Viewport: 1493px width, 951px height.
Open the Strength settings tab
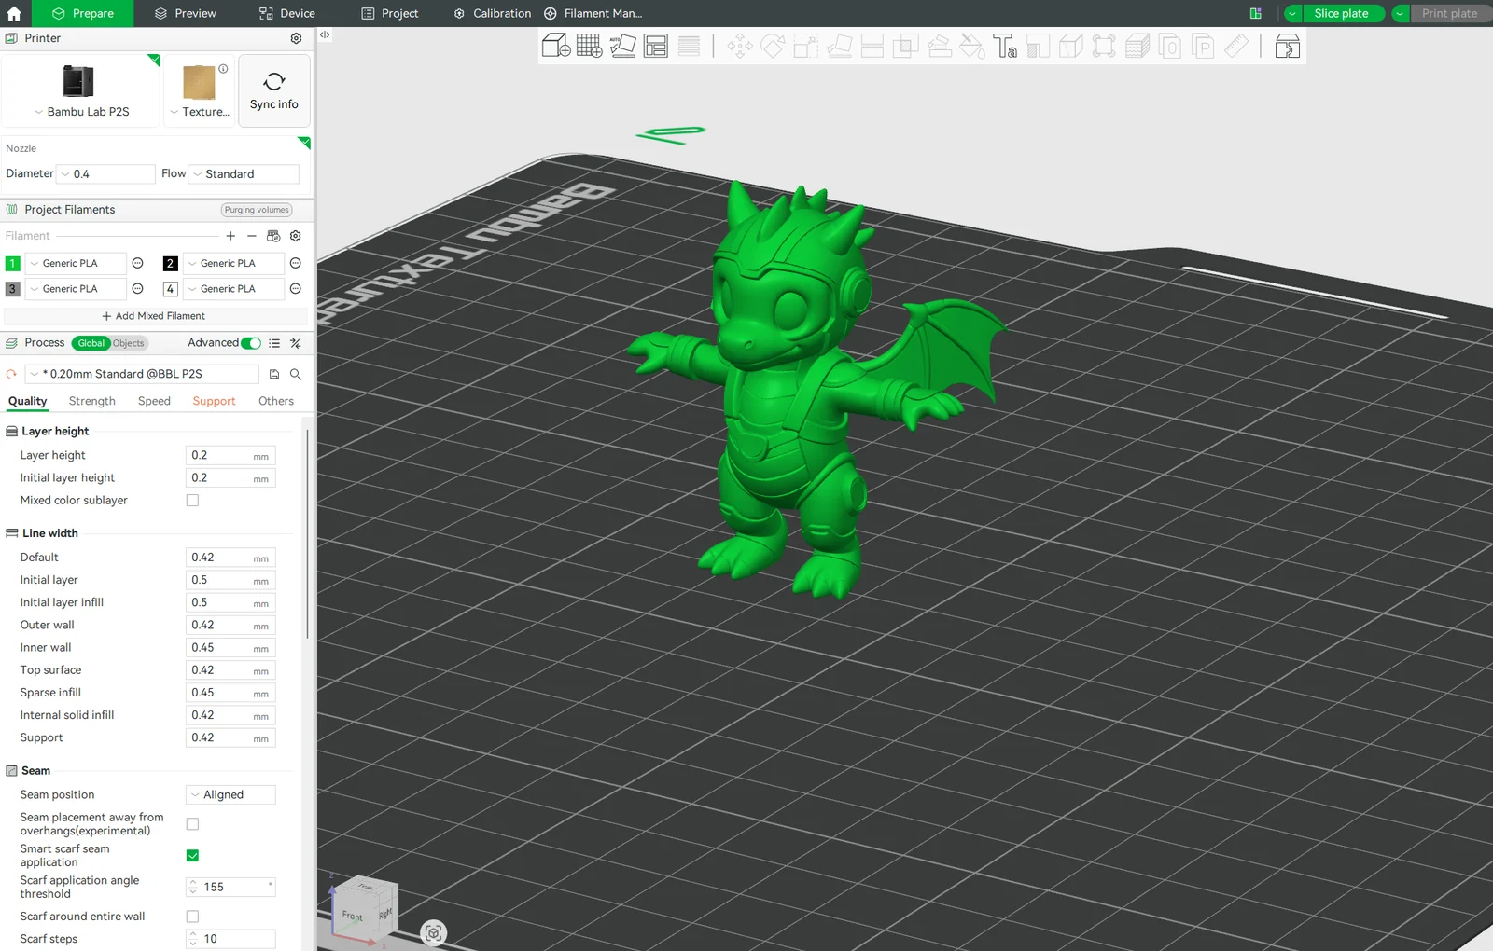coord(91,401)
